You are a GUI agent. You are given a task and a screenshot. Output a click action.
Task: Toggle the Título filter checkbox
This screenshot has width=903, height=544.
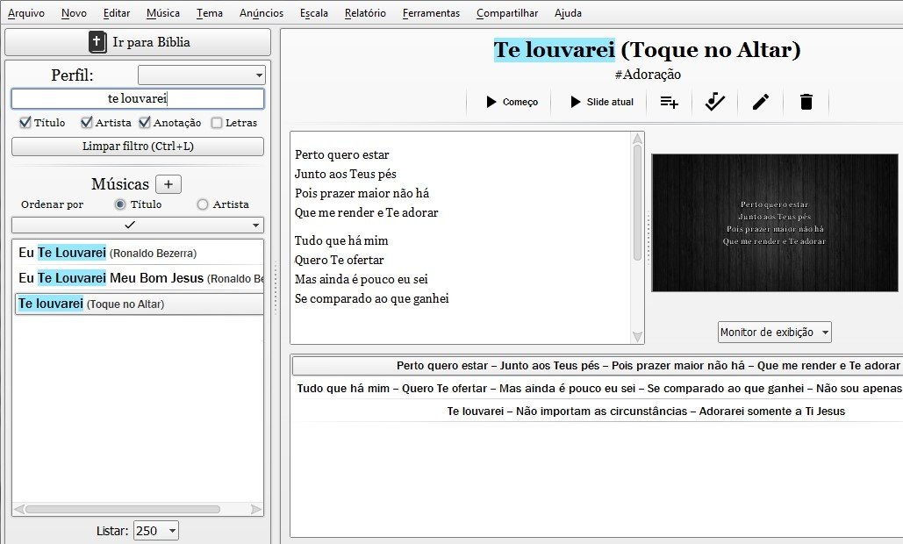(25, 122)
